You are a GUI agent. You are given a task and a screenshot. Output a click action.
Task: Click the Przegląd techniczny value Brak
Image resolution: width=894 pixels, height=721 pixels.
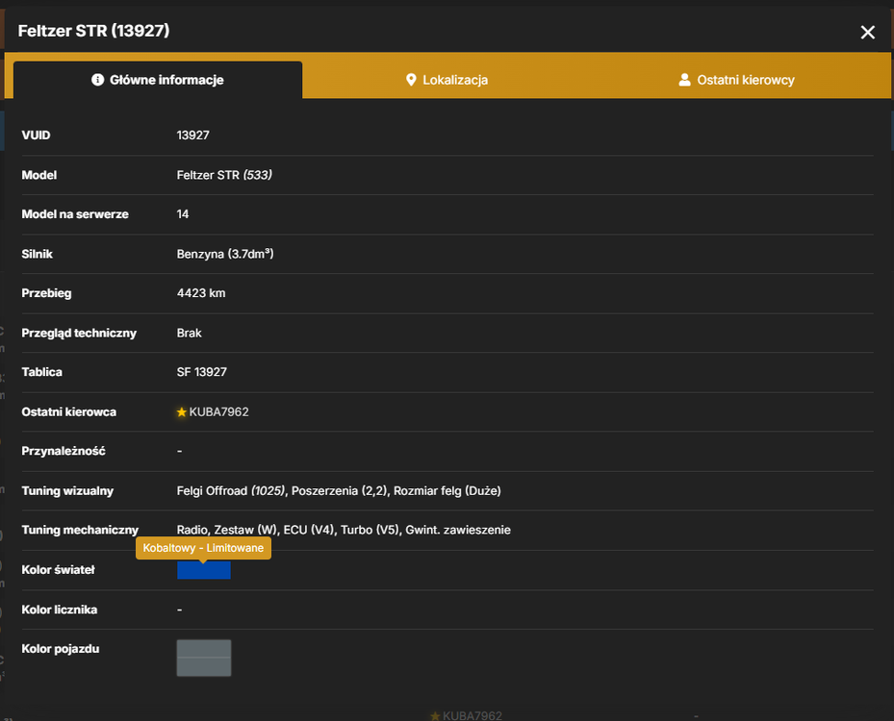click(189, 334)
